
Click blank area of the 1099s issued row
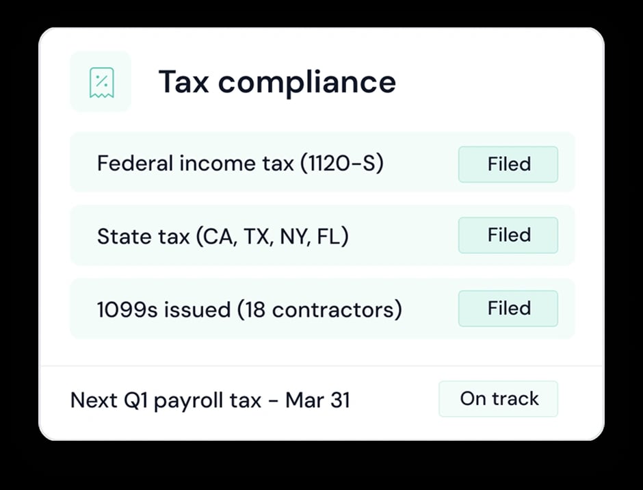431,309
